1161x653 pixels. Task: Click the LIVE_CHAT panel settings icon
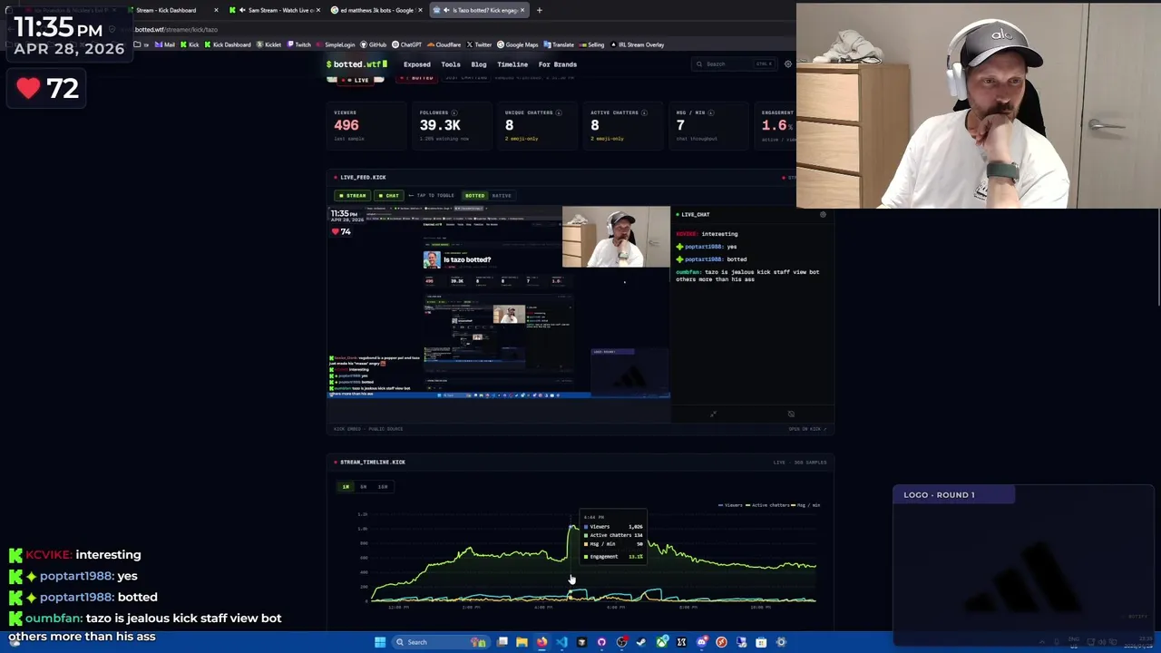click(823, 214)
